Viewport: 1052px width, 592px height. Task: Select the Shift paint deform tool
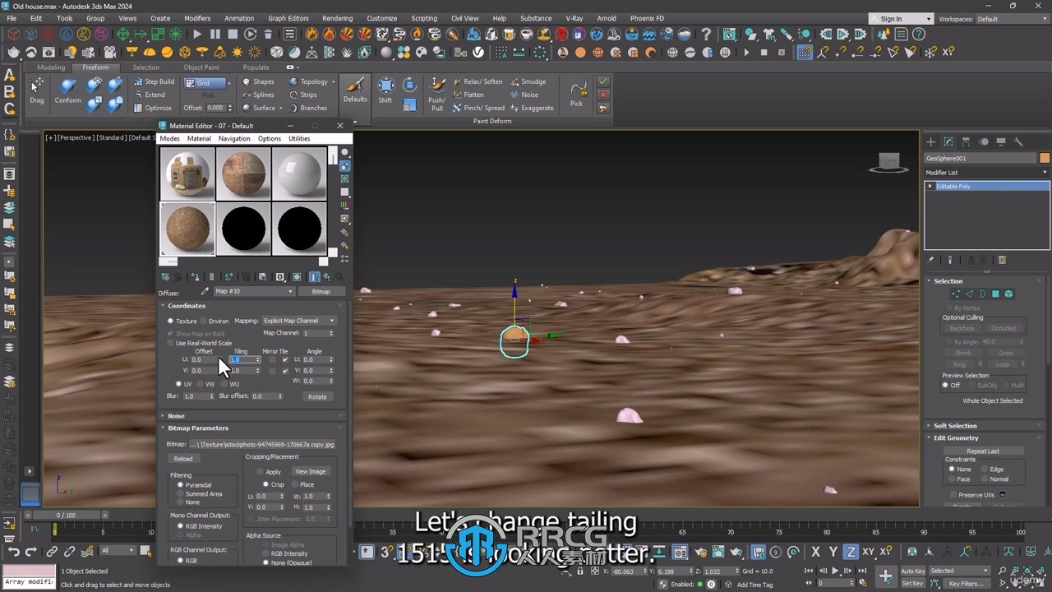pyautogui.click(x=385, y=90)
